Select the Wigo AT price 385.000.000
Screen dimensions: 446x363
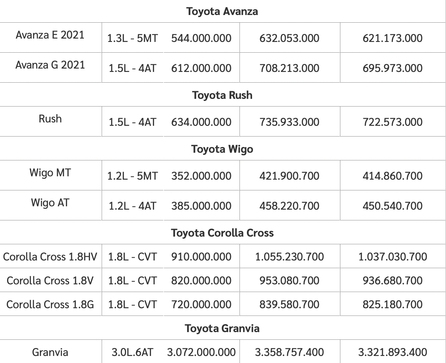(x=201, y=206)
